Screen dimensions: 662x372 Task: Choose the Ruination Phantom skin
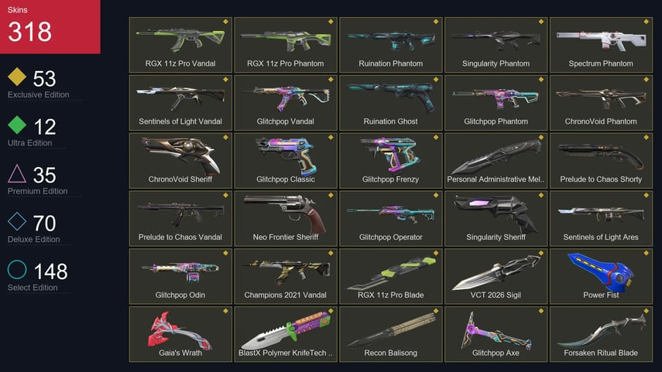[391, 45]
